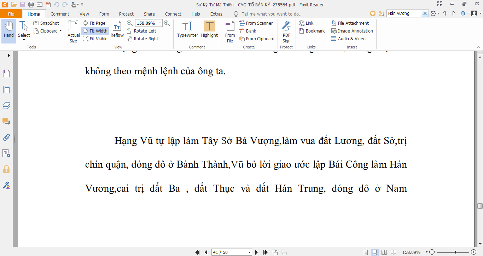Open the Clipboard dropdown arrow
The width and height of the screenshot is (483, 256).
click(60, 31)
